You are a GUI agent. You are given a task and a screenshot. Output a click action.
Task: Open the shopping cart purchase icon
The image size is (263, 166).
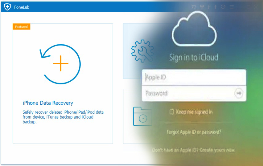tap(193, 7)
